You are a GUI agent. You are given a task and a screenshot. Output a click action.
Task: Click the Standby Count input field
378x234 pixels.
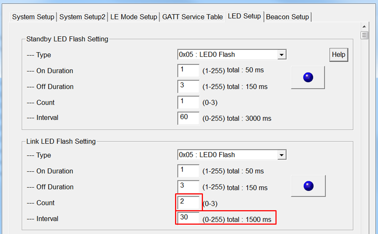[x=188, y=102]
